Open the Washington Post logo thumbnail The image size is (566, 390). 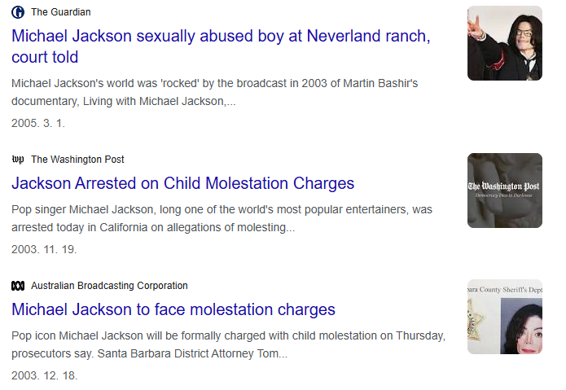(x=504, y=191)
